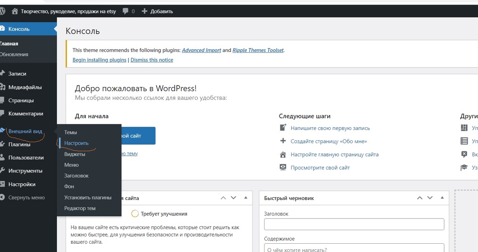Click the user icon beside Пользователи

pyautogui.click(x=2, y=157)
